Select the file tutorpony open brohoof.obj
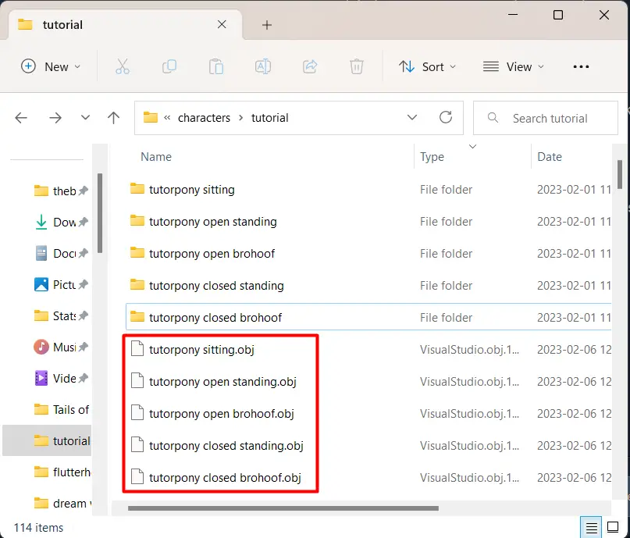630x538 pixels. pos(368,413)
